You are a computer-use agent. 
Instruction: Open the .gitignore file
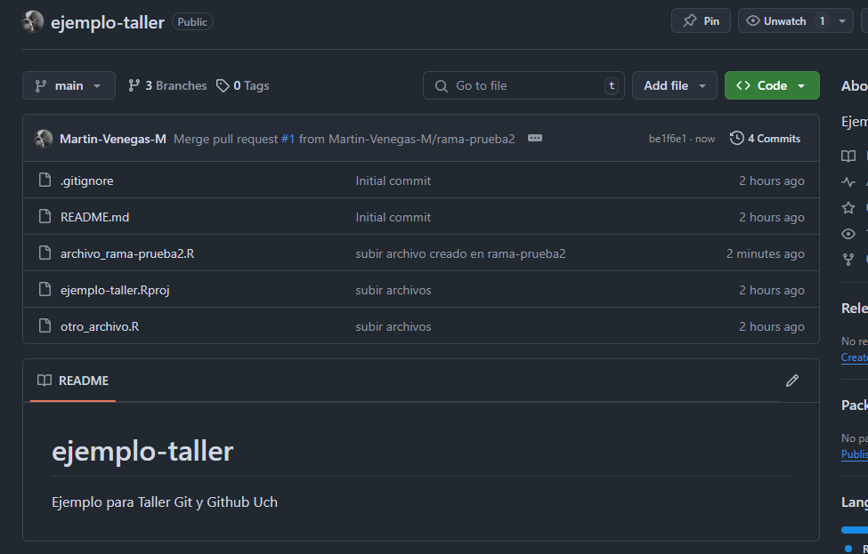point(87,181)
